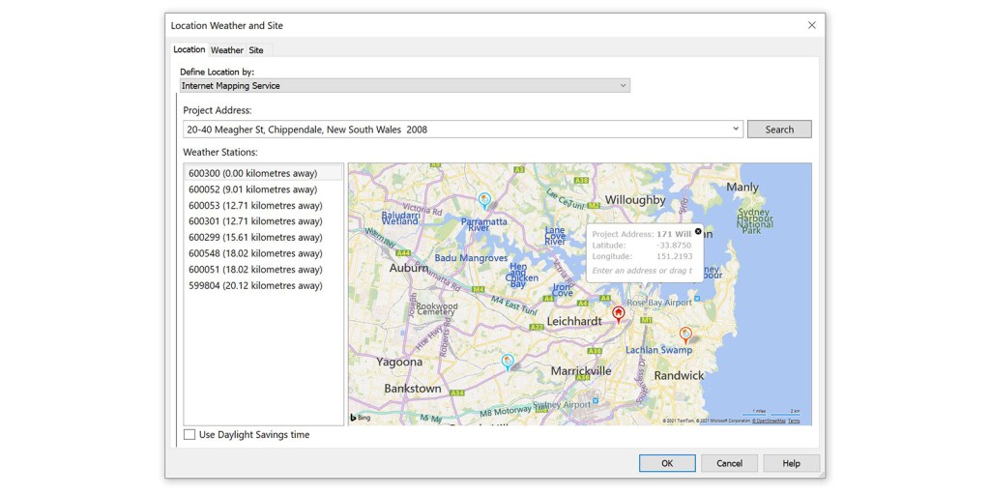Image resolution: width=990 pixels, height=495 pixels.
Task: Click the Leichhardt label on the map
Action: coord(574,321)
